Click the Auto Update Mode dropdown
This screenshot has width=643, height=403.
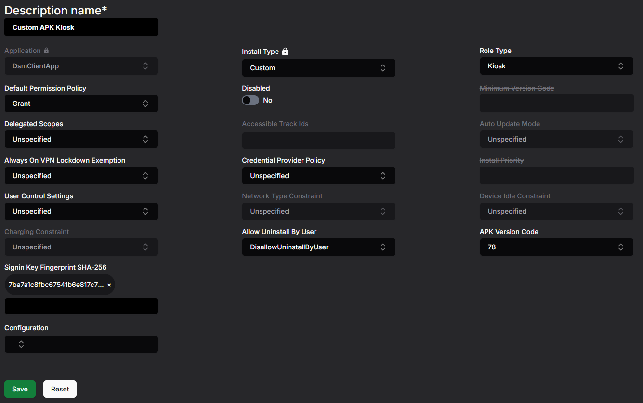[x=556, y=139]
